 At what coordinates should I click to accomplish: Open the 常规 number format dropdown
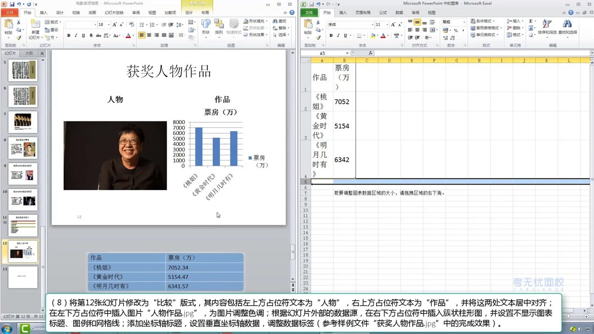pyautogui.click(x=463, y=22)
